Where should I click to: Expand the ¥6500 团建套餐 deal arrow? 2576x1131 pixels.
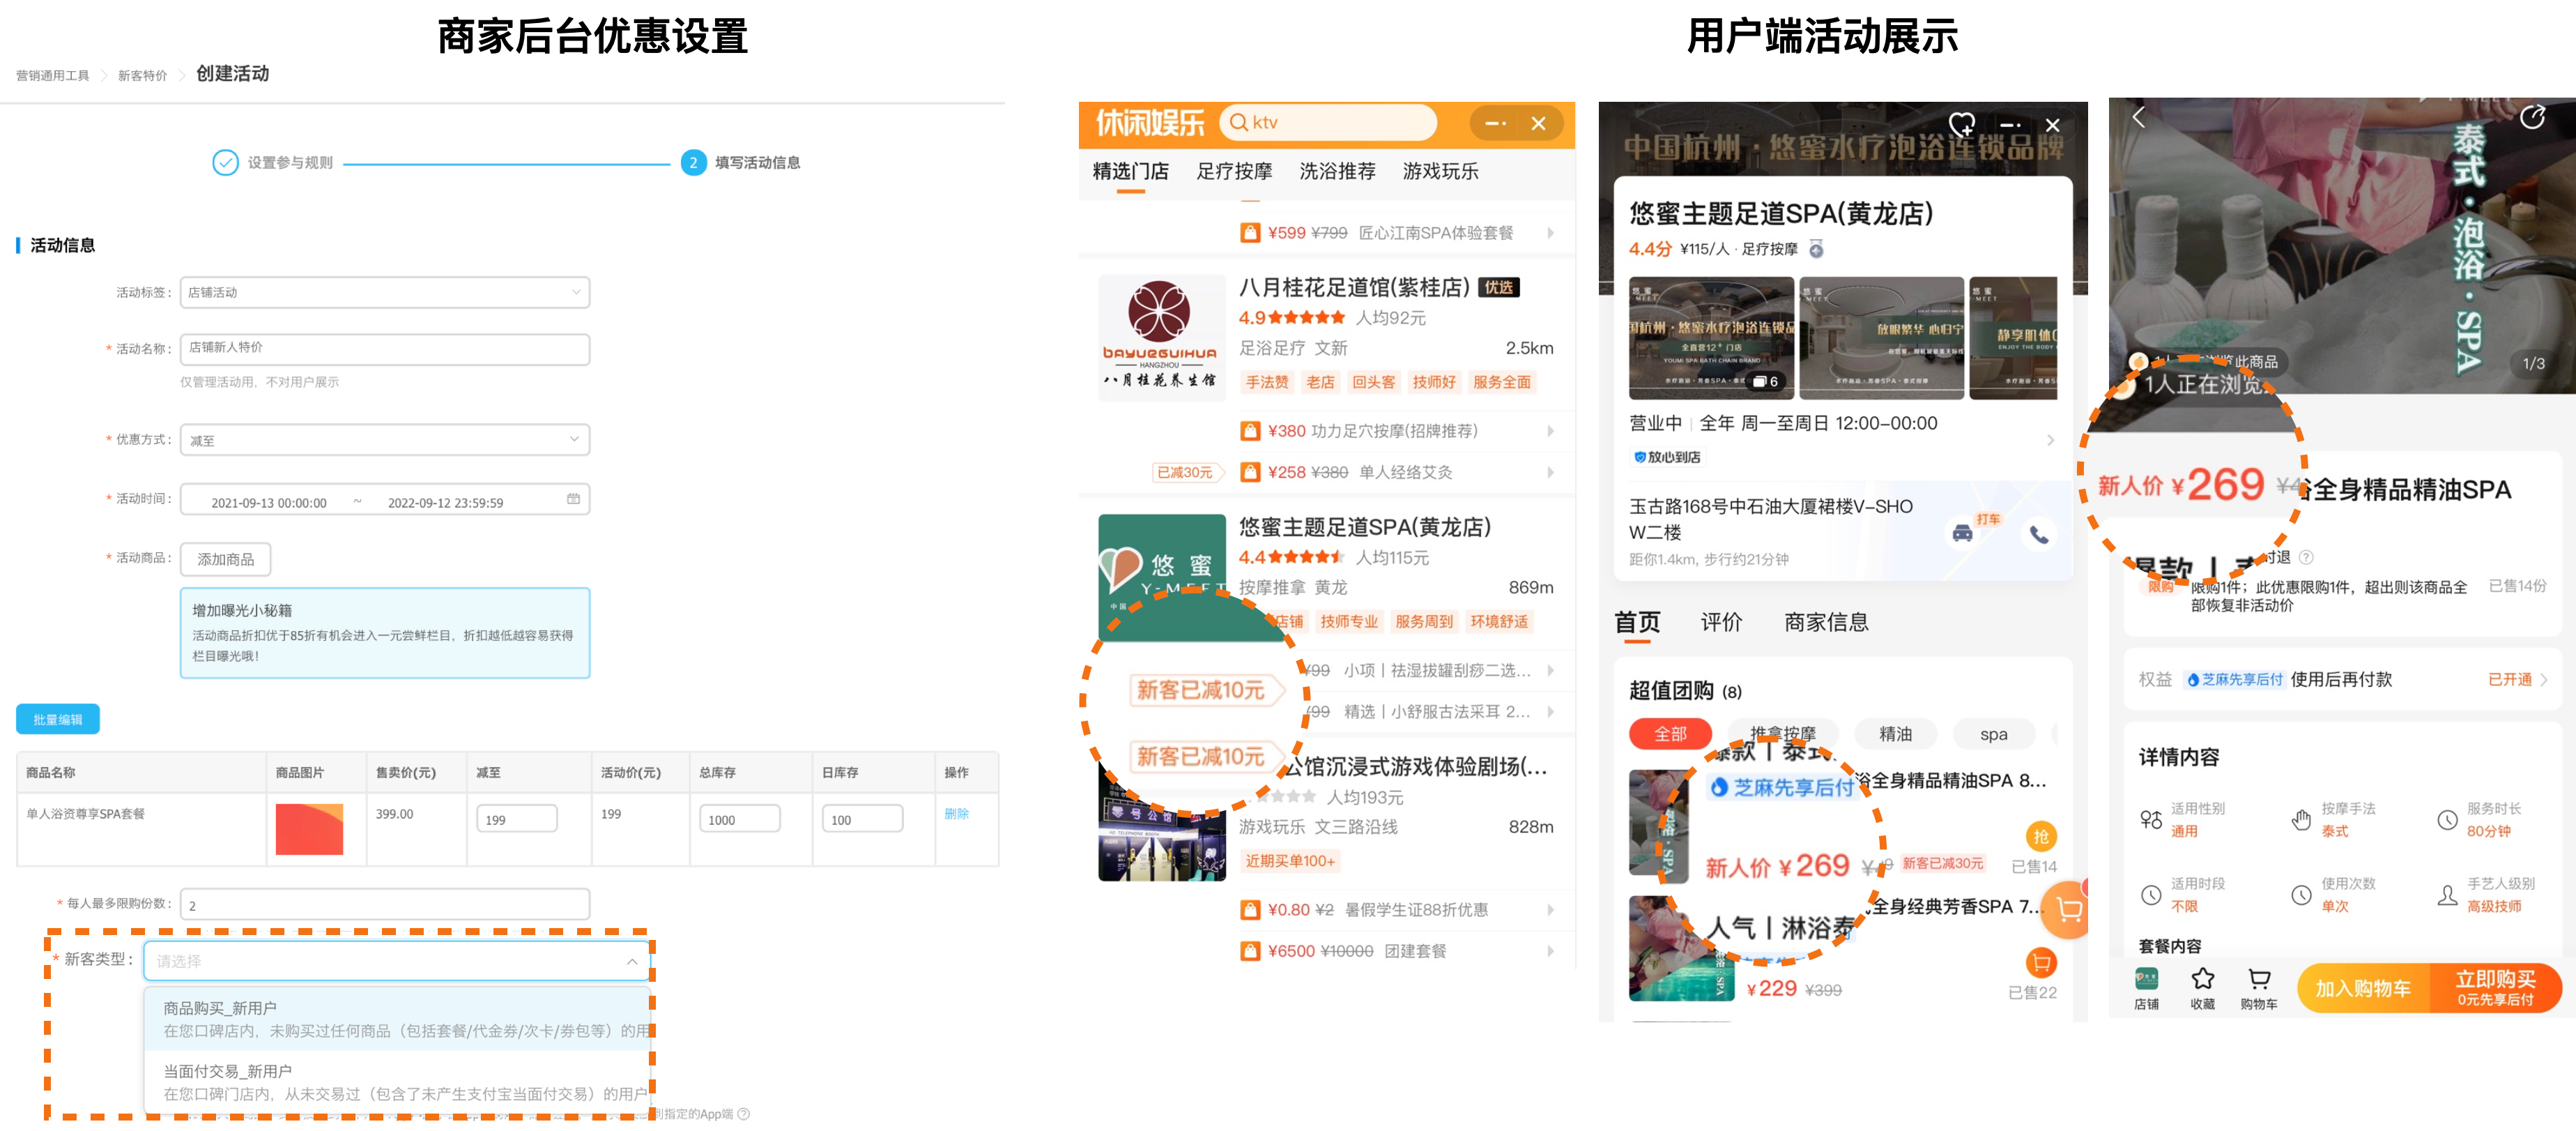tap(1550, 951)
